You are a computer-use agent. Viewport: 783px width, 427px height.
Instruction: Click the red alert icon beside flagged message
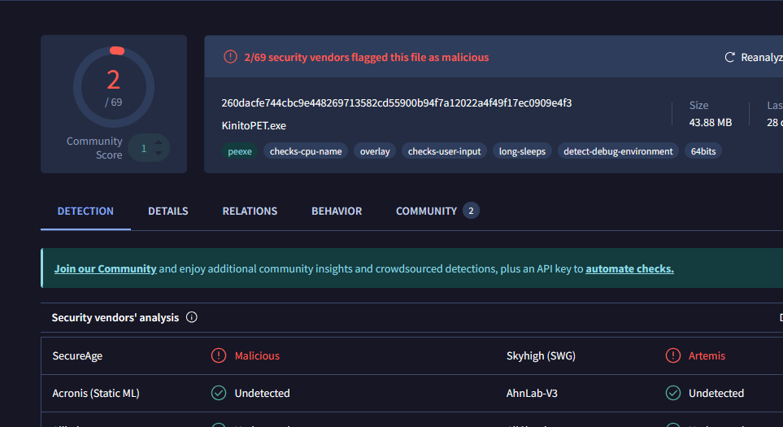pyautogui.click(x=231, y=57)
